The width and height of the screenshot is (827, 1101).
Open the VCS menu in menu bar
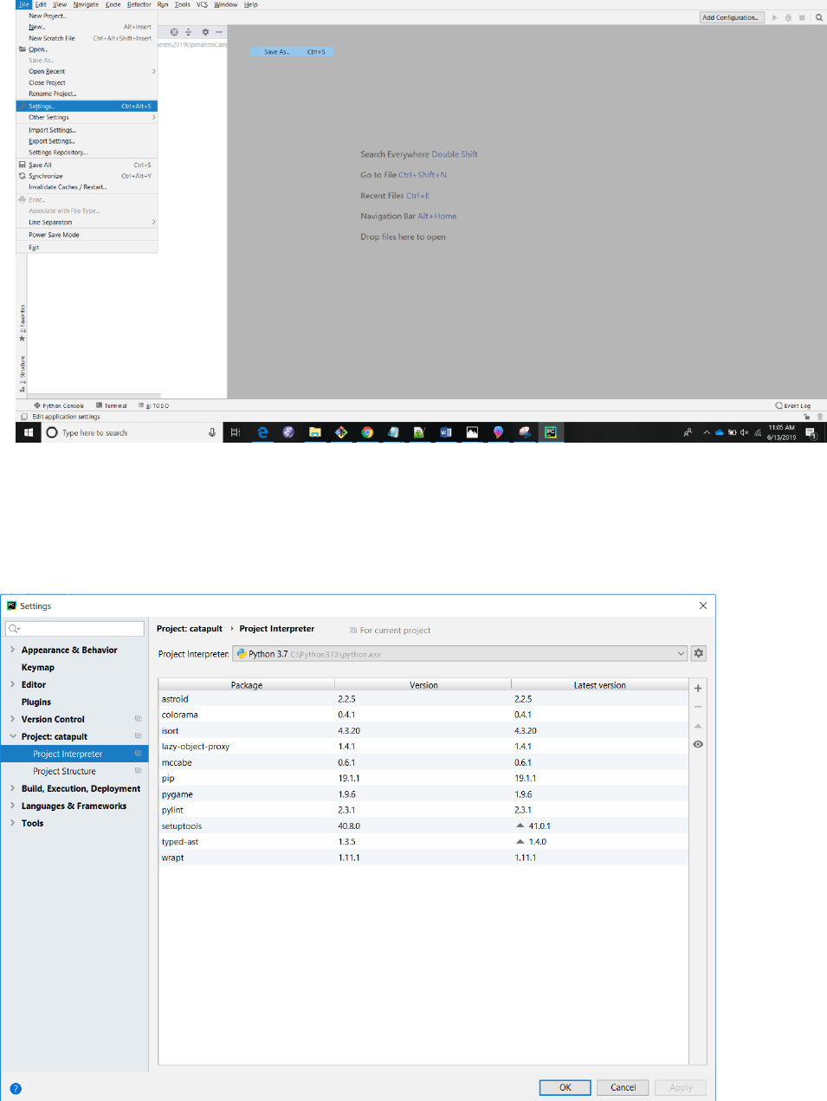(202, 4)
